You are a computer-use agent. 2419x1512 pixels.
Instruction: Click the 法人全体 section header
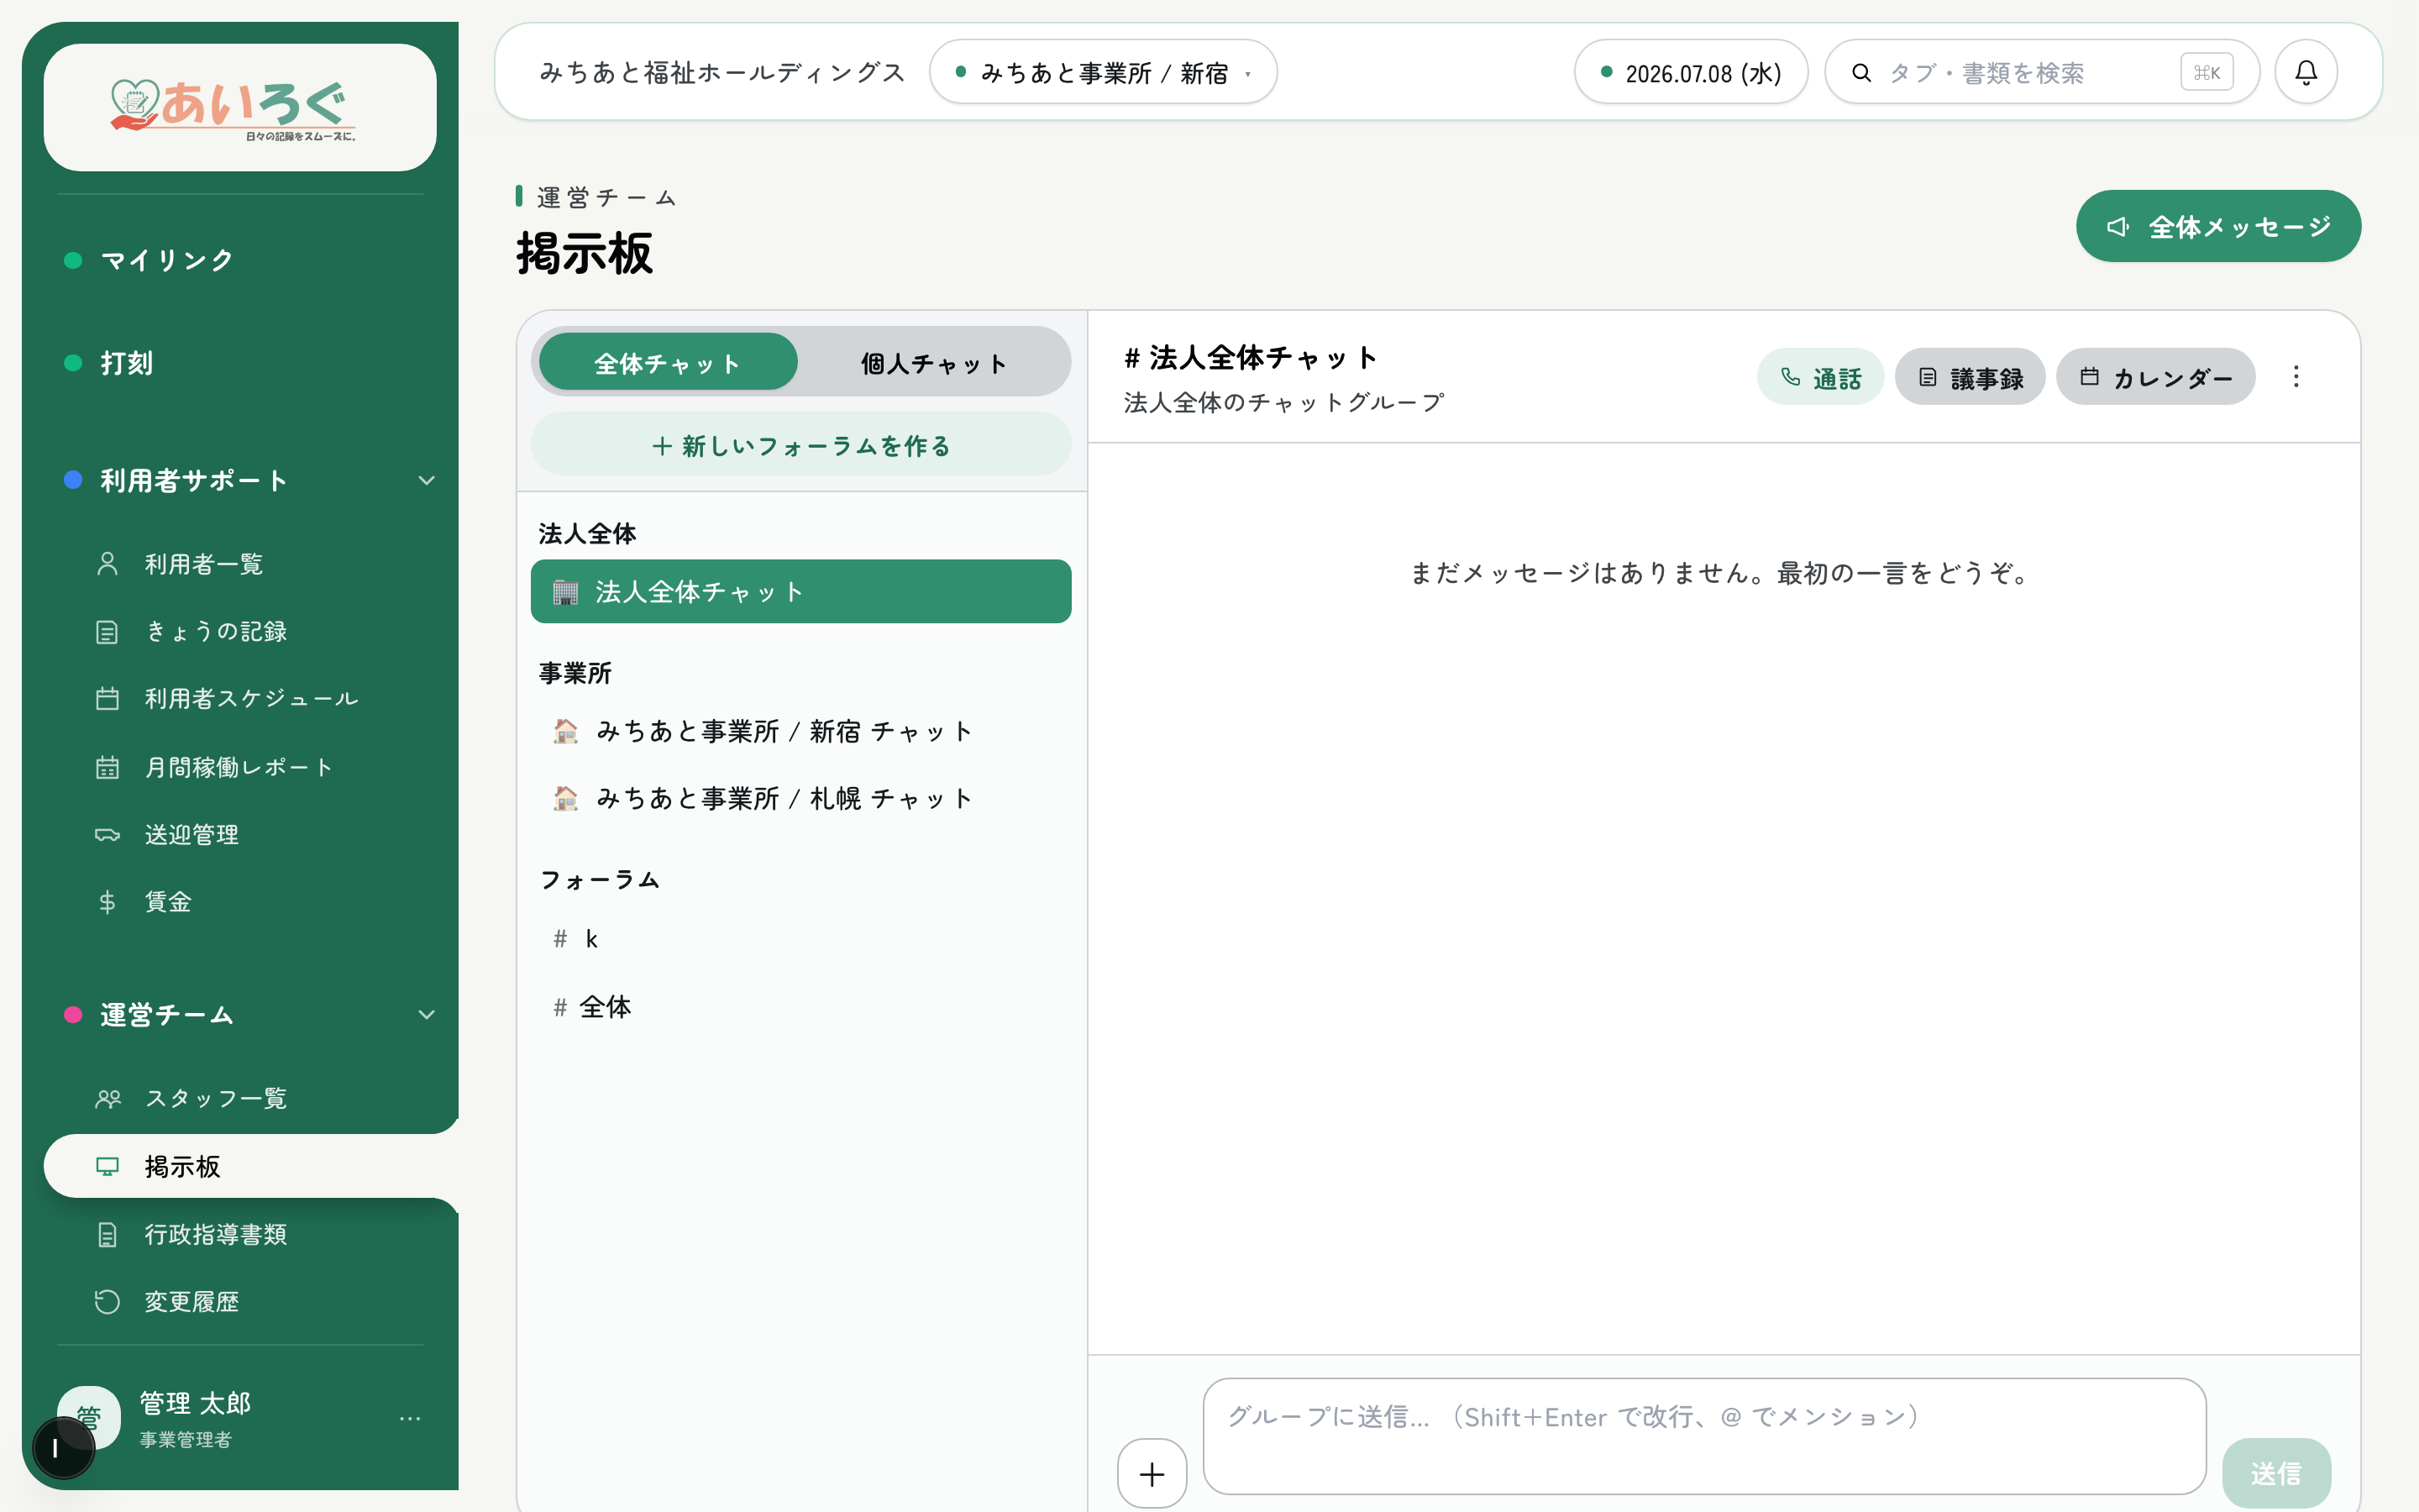tap(587, 533)
